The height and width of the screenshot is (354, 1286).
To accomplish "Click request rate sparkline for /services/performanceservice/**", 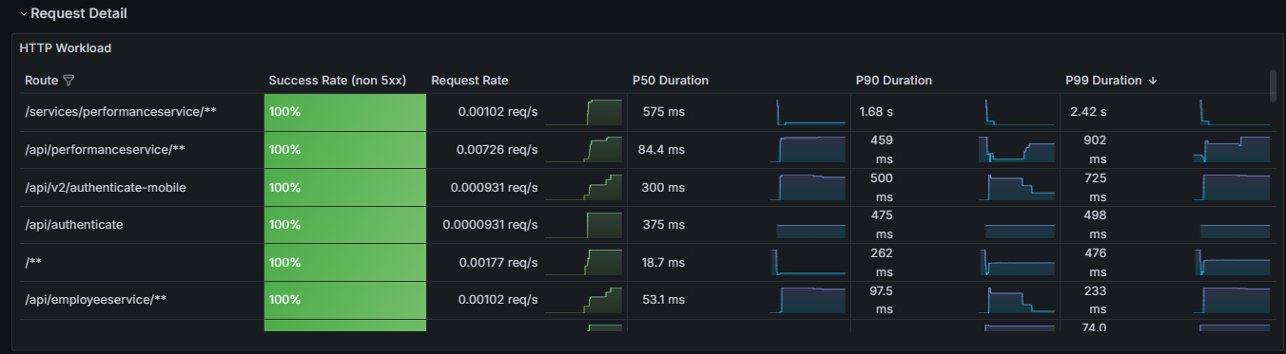I will 583,112.
